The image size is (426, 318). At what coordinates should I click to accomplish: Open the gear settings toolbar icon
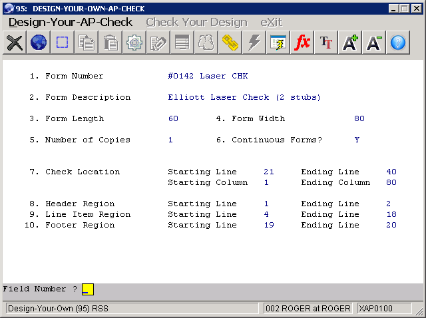(134, 43)
